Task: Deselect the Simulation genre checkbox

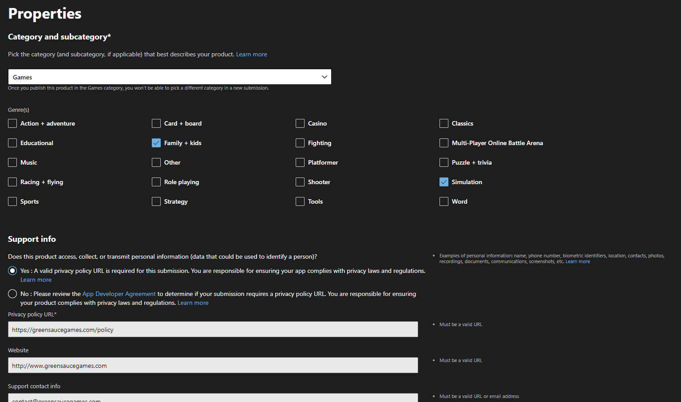Action: [x=443, y=181]
